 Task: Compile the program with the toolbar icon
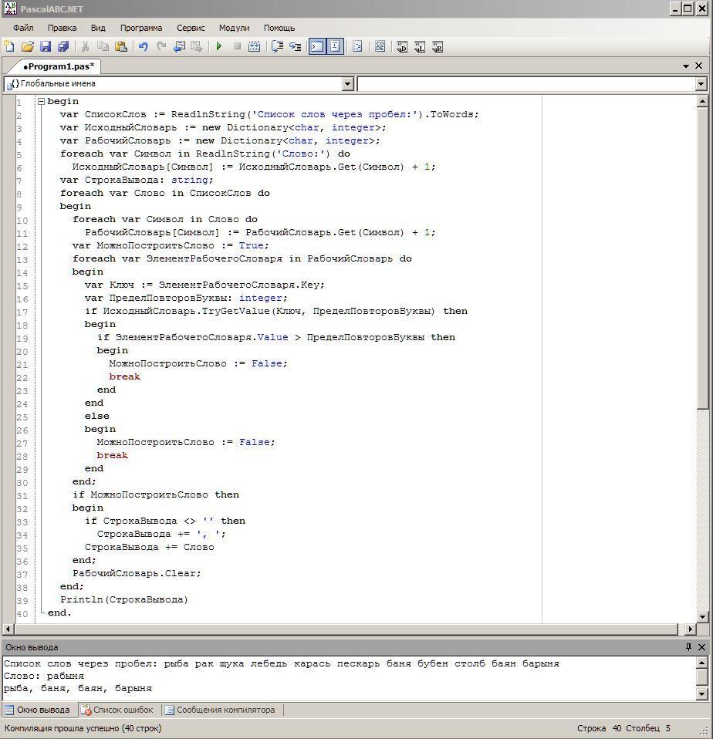coord(255,46)
